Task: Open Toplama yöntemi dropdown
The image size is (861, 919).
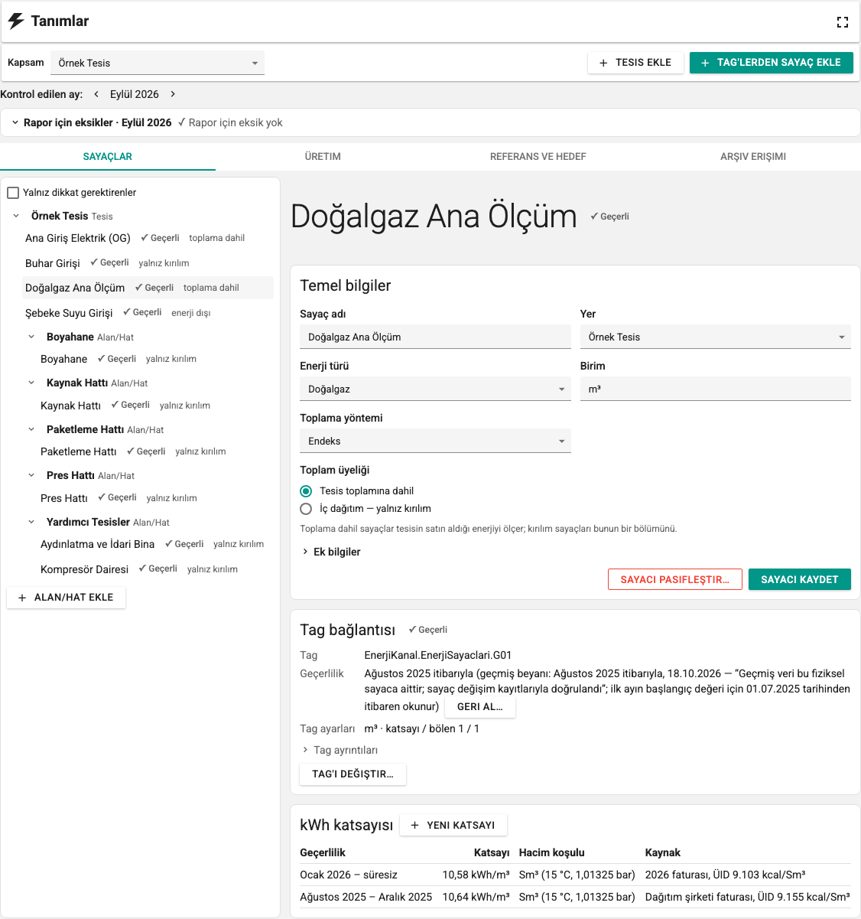Action: click(435, 441)
